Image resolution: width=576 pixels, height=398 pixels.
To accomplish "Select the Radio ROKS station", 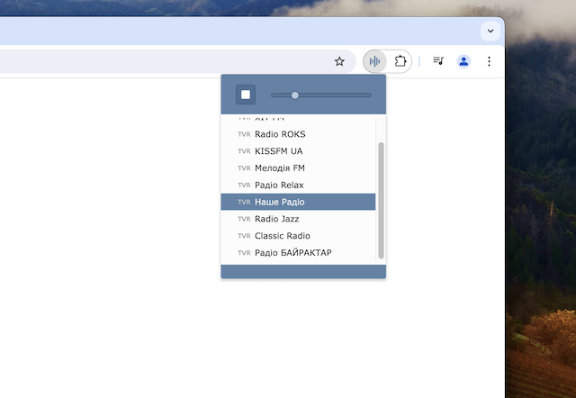I will click(298, 134).
